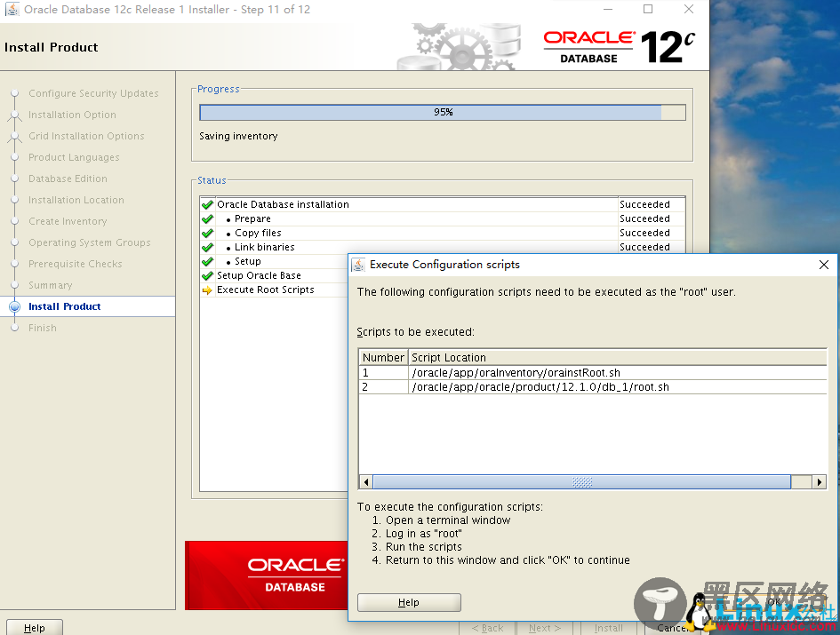840x635 pixels.
Task: Click the Java icon in Execute Configuration scripts dialog
Action: coord(358,265)
